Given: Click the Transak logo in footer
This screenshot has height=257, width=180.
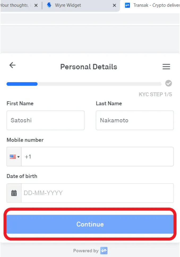Looking at the screenshot, I should [104, 251].
